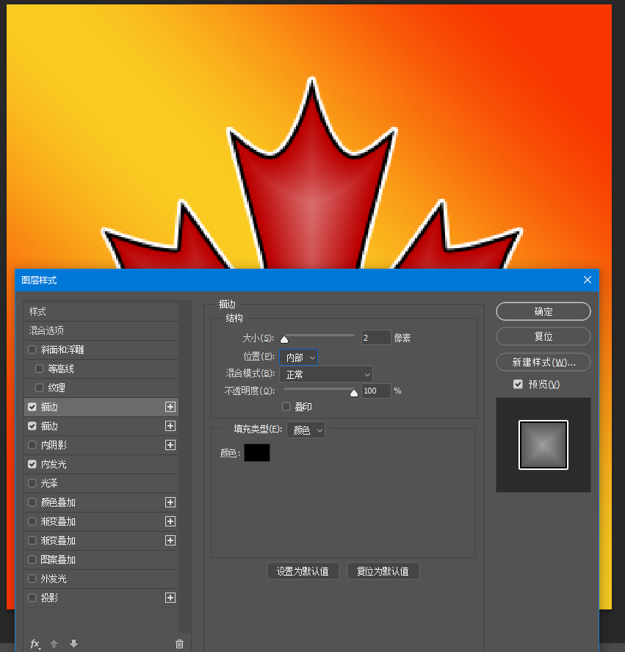The image size is (625, 652).
Task: Uncheck the highlighted first 描边 checkbox
Action: (32, 407)
